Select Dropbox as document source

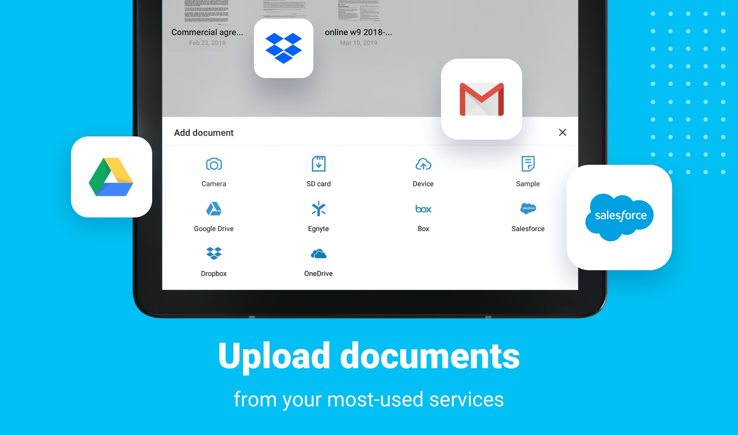pyautogui.click(x=213, y=259)
